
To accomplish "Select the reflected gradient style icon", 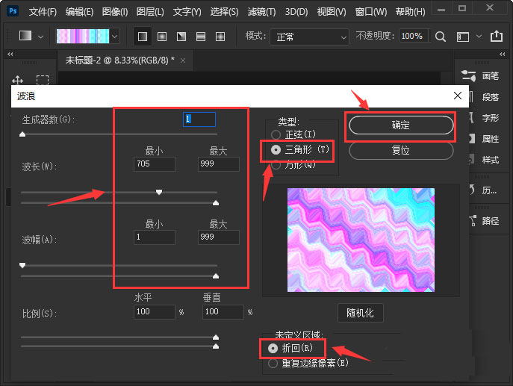I will point(201,37).
